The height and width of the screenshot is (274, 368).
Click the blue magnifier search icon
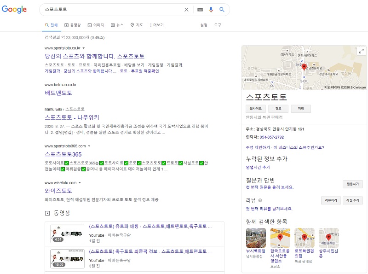click(222, 10)
